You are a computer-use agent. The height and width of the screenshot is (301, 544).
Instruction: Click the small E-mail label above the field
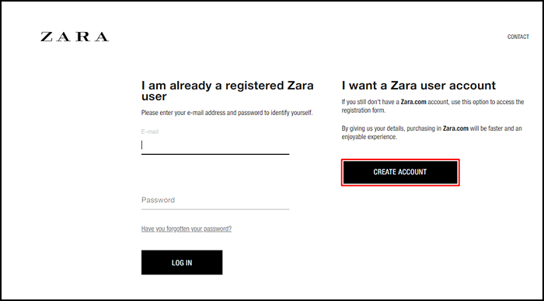click(x=150, y=131)
